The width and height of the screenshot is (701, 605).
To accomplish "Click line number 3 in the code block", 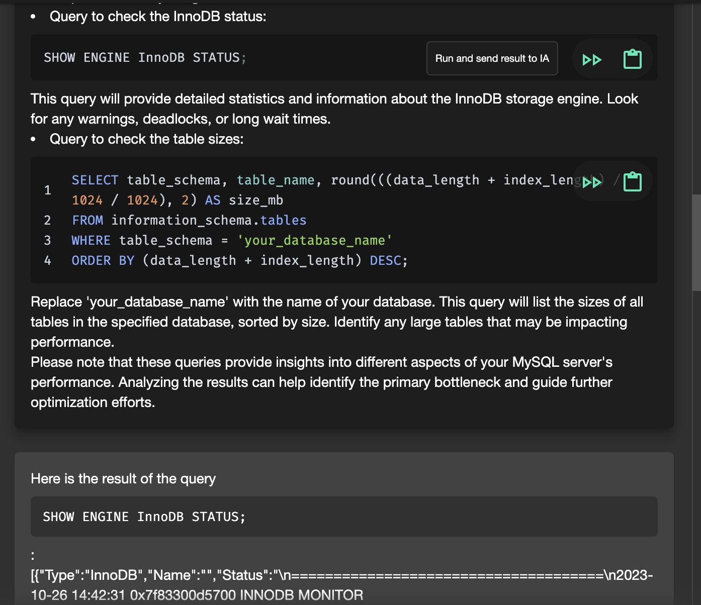I will 47,240.
